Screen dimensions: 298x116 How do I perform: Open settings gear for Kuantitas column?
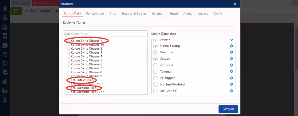231,52
